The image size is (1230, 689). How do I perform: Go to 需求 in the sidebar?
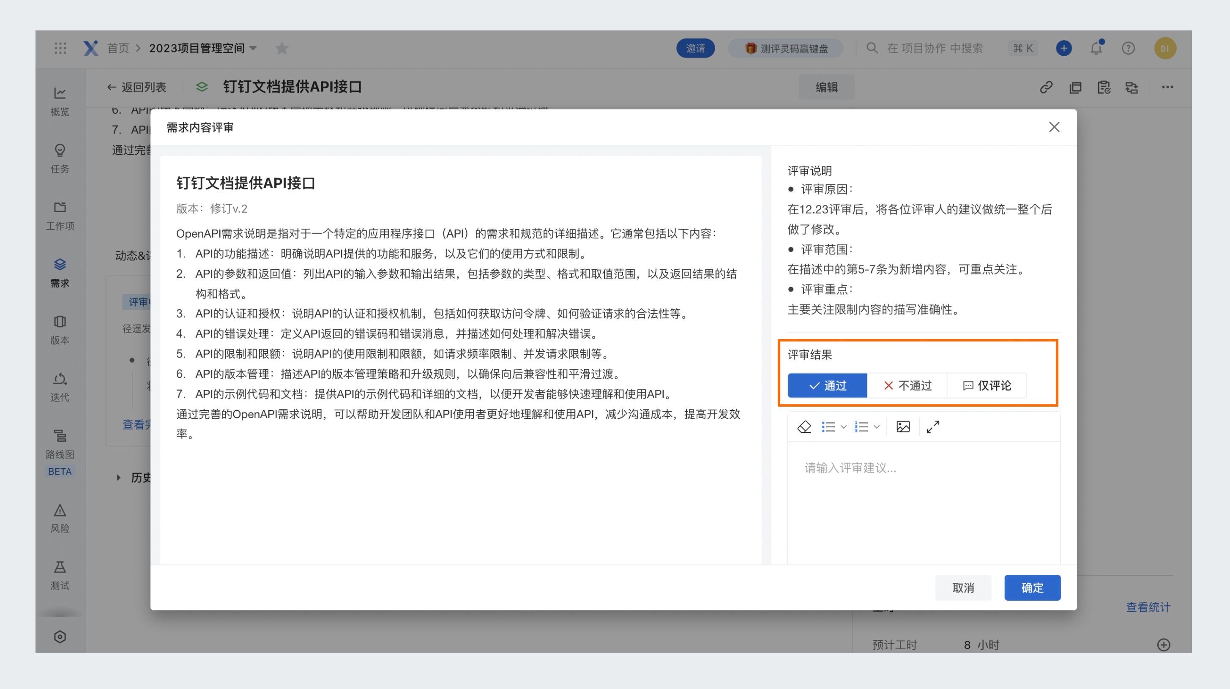pyautogui.click(x=60, y=273)
